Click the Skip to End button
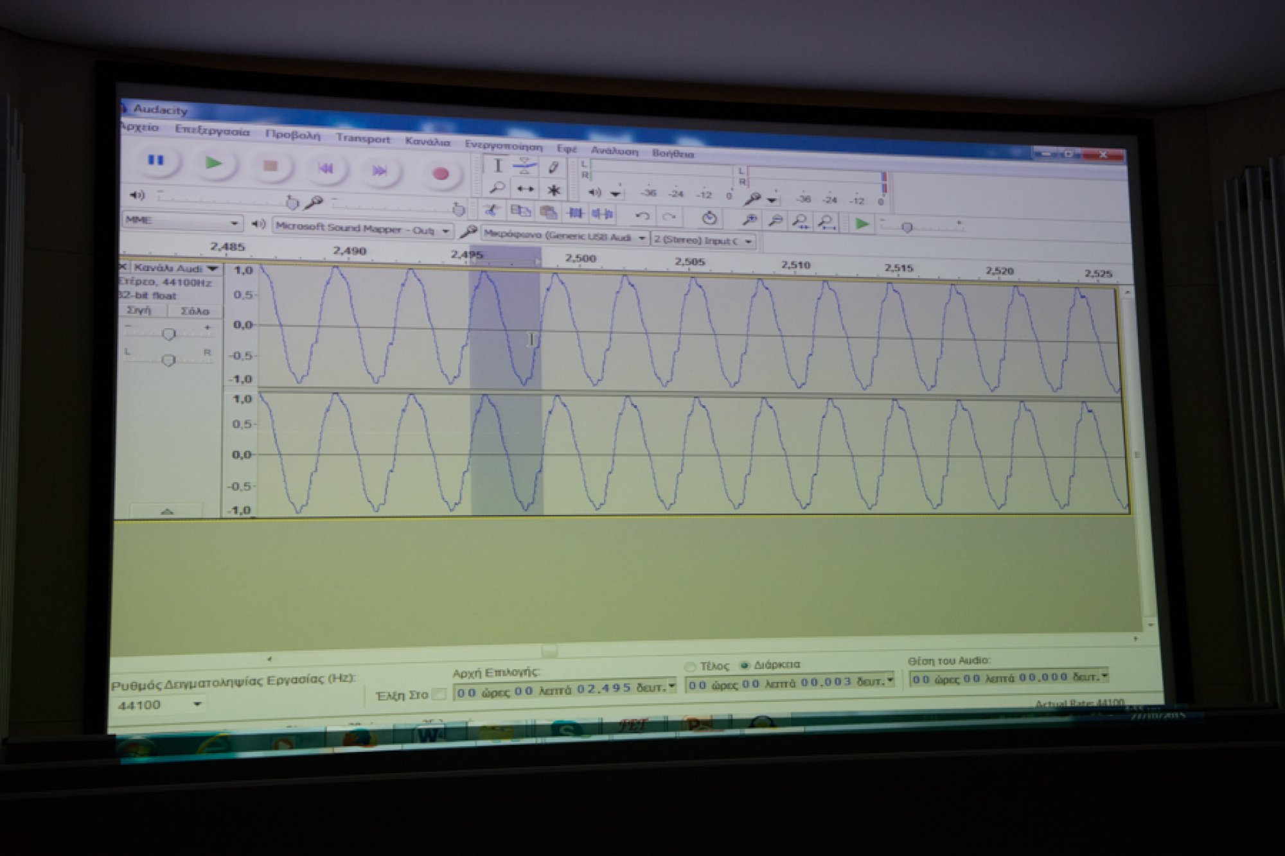 coord(380,171)
